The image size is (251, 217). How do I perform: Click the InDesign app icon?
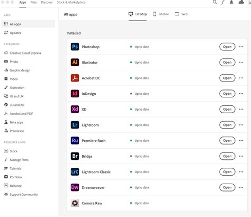[x=75, y=94]
